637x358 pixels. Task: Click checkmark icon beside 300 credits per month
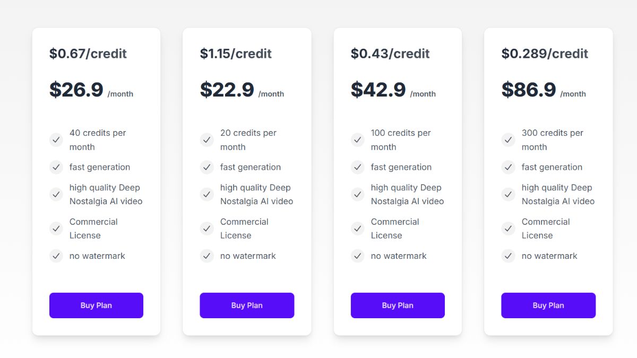coord(509,140)
